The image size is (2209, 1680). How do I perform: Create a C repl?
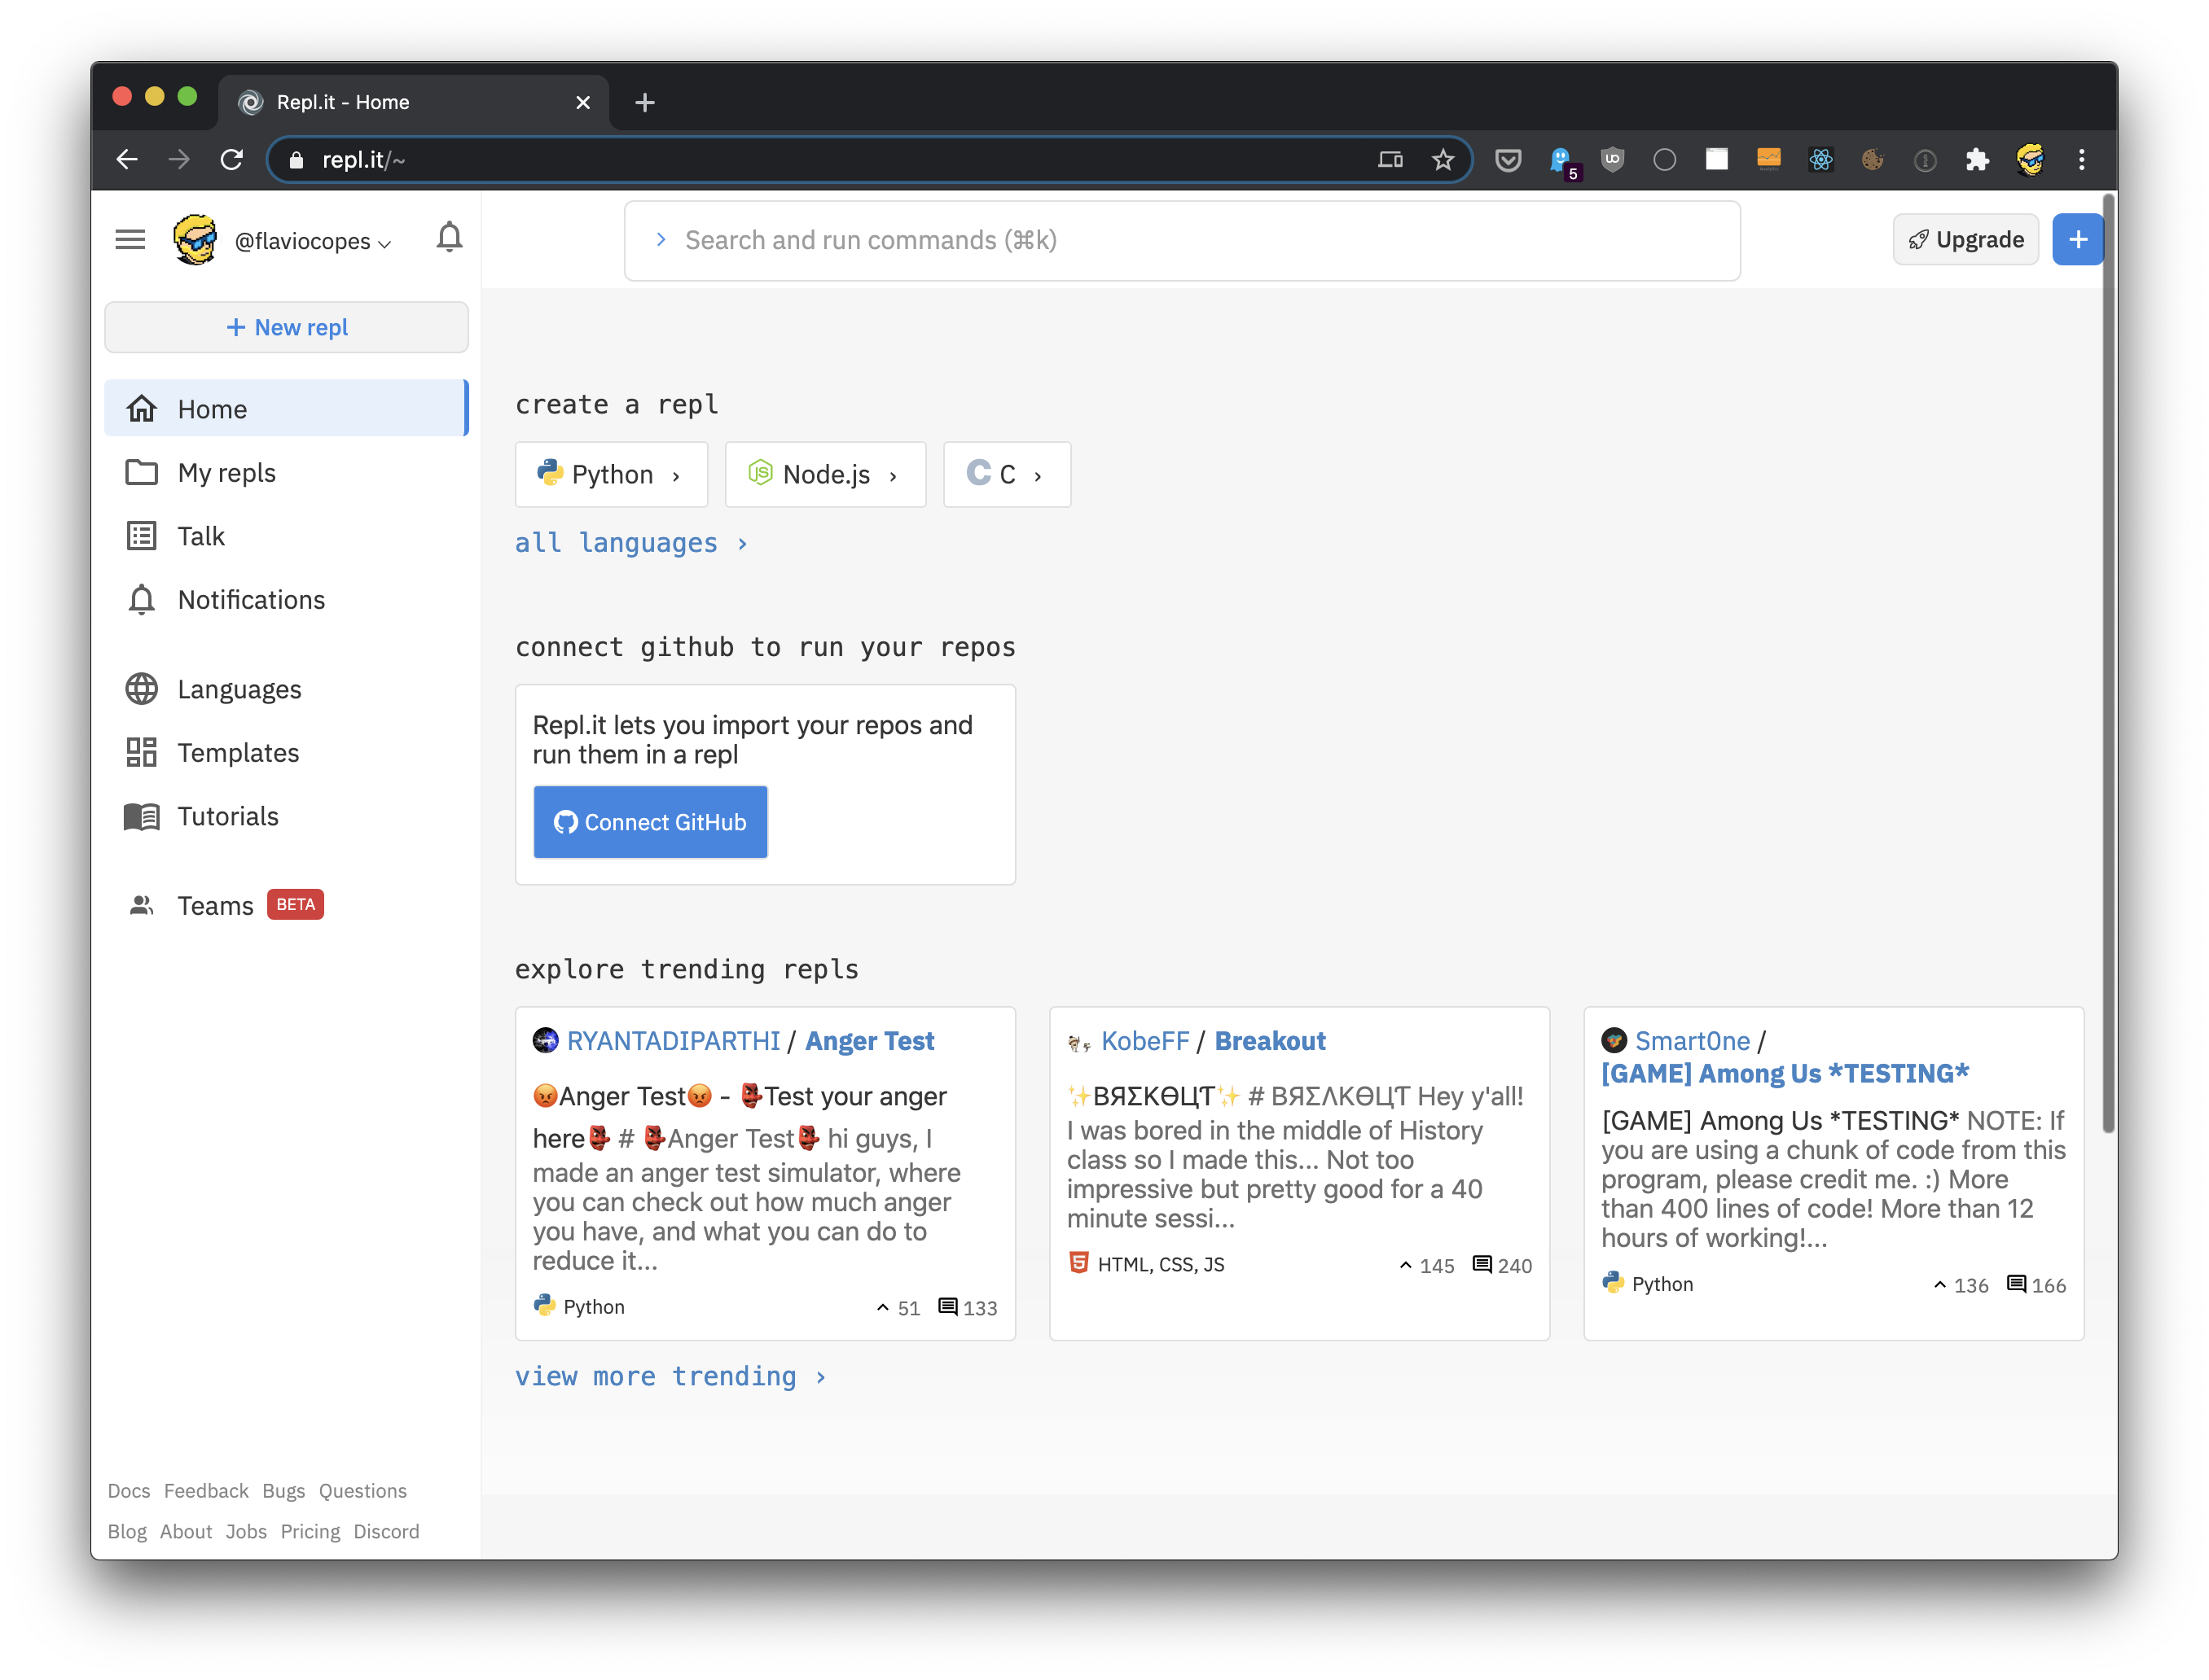pos(1007,474)
